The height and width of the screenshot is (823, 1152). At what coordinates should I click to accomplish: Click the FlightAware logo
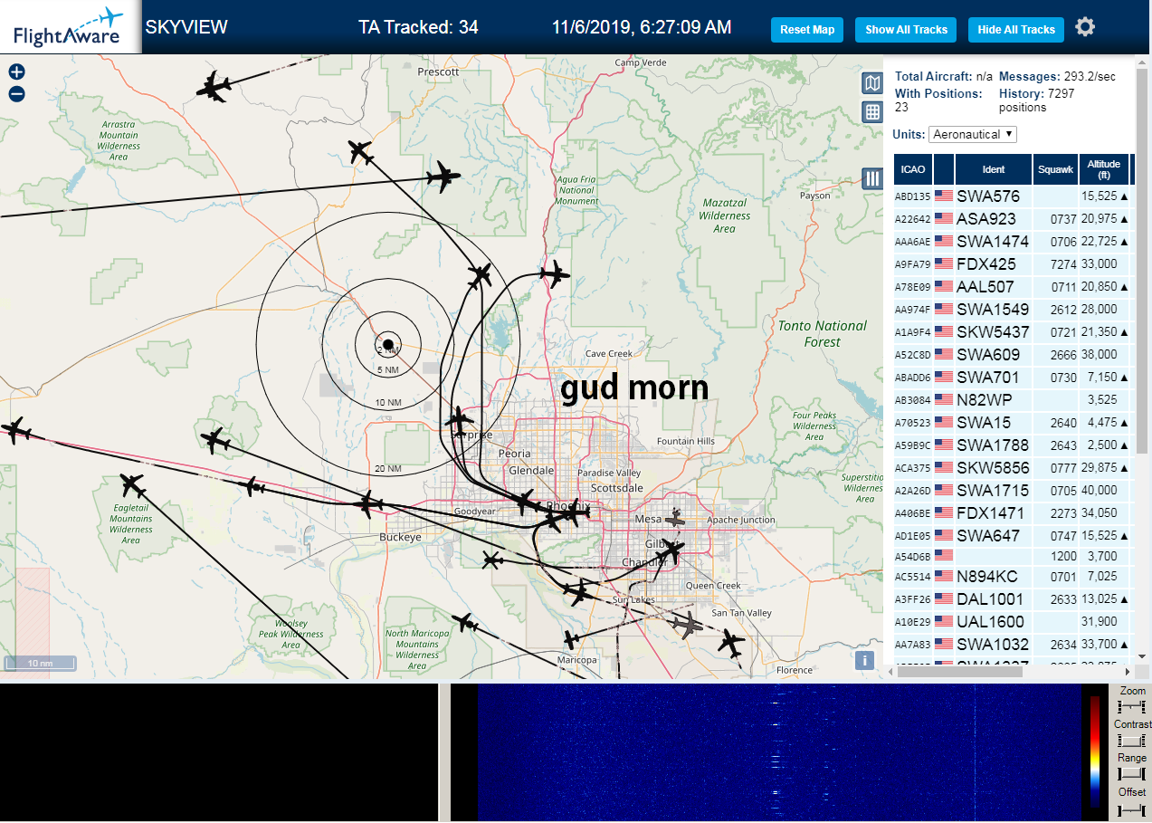pos(70,27)
